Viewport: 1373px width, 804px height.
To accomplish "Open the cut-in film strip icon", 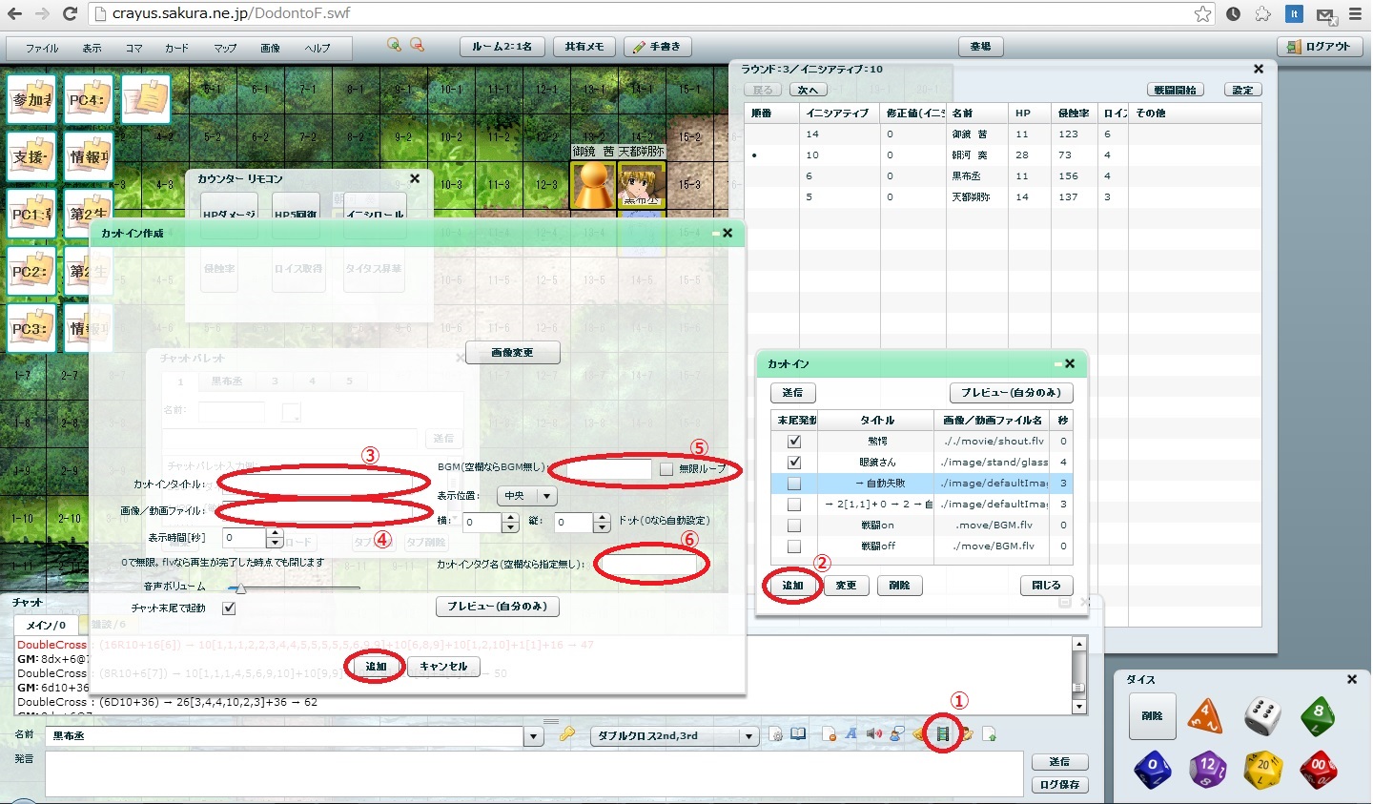I will point(943,733).
